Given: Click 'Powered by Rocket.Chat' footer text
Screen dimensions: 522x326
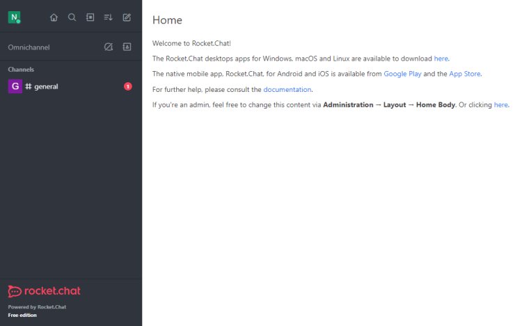Looking at the screenshot, I should [x=37, y=307].
